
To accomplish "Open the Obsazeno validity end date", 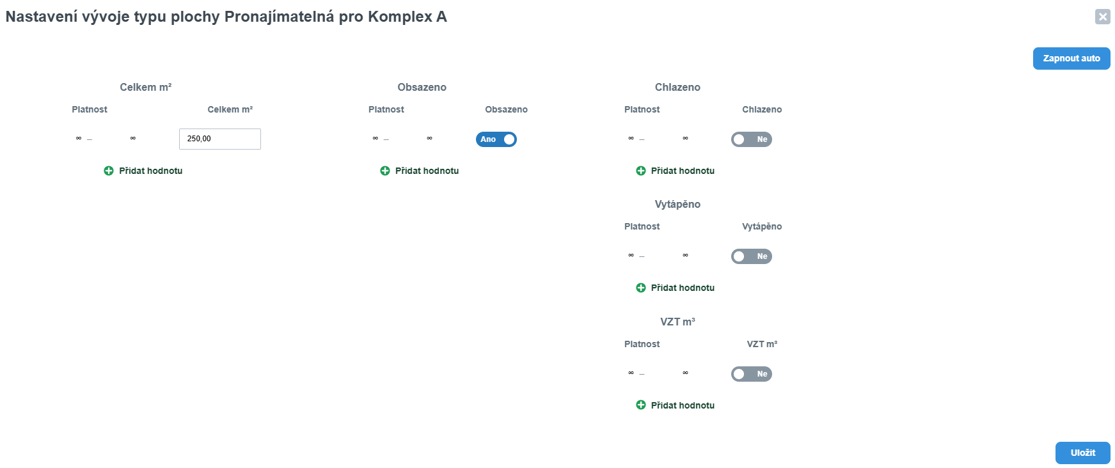I will pos(430,138).
